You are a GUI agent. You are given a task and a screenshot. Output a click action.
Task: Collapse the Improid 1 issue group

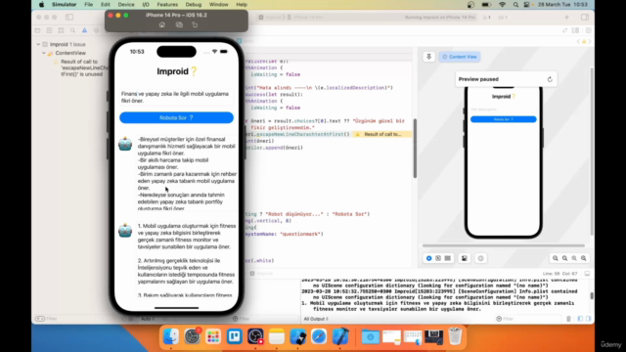(38, 44)
